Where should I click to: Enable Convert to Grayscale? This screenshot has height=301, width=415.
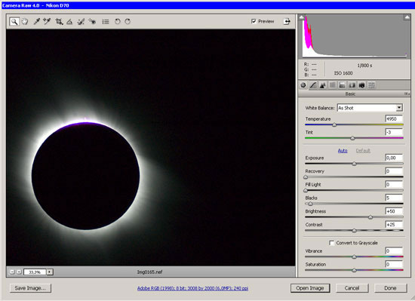click(331, 243)
